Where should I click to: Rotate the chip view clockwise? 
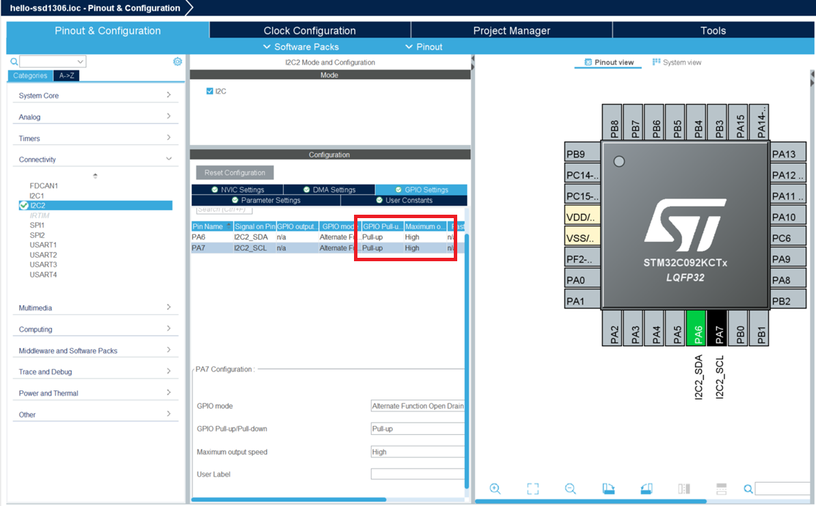coord(608,488)
